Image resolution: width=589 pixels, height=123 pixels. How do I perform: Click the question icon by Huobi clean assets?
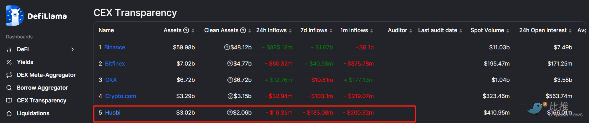230,112
